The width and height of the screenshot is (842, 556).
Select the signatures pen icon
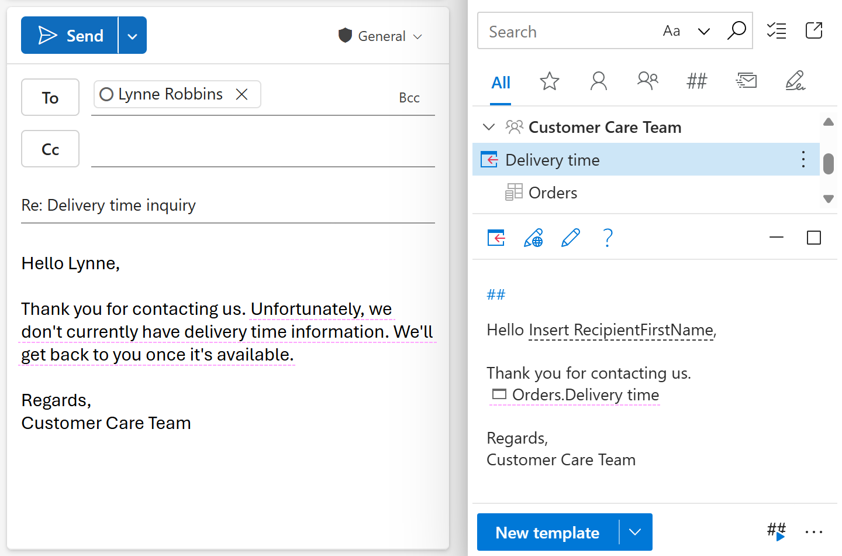click(x=795, y=82)
